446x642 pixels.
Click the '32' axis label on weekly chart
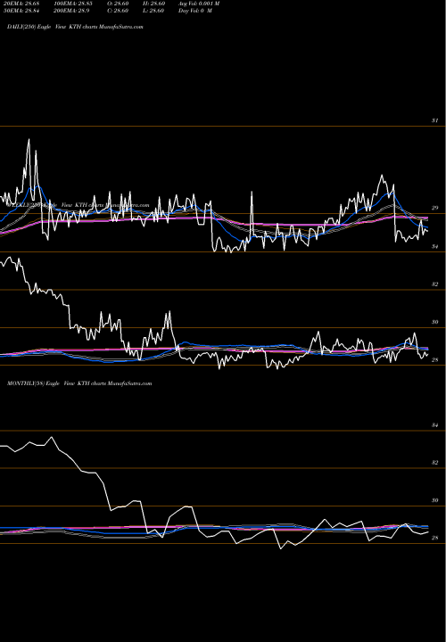[434, 284]
